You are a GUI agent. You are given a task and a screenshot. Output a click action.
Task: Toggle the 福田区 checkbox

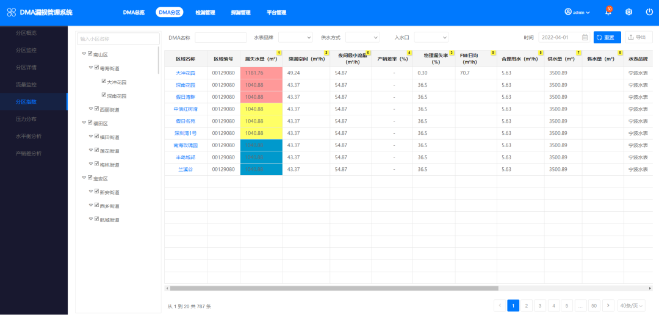90,123
